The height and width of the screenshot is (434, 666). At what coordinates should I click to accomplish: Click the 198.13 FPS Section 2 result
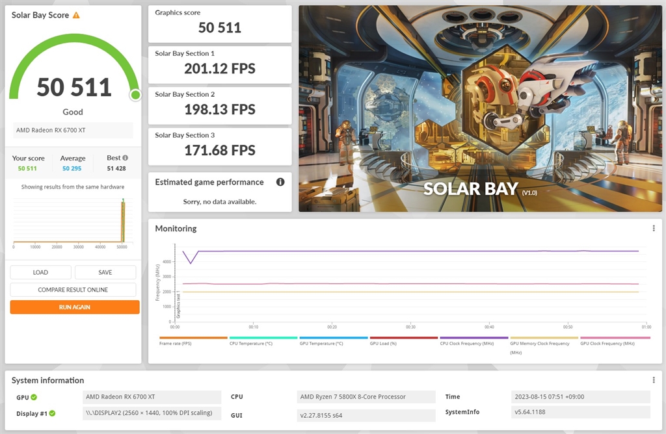(x=220, y=109)
